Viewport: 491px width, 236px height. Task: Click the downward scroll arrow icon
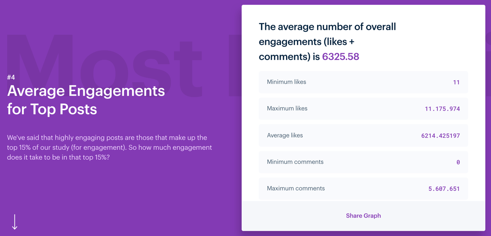click(15, 222)
